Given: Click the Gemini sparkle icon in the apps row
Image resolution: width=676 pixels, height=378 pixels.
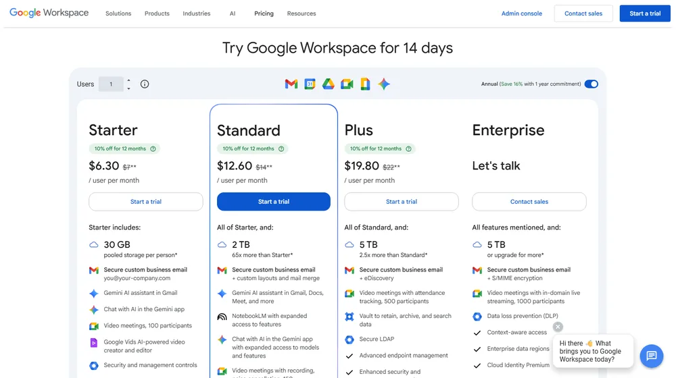Looking at the screenshot, I should point(384,84).
